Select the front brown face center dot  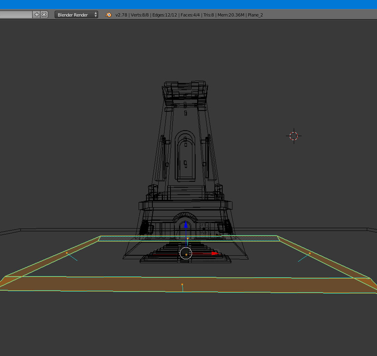(x=182, y=284)
